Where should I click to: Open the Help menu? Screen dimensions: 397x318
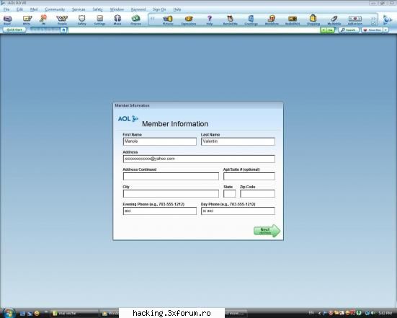point(177,9)
